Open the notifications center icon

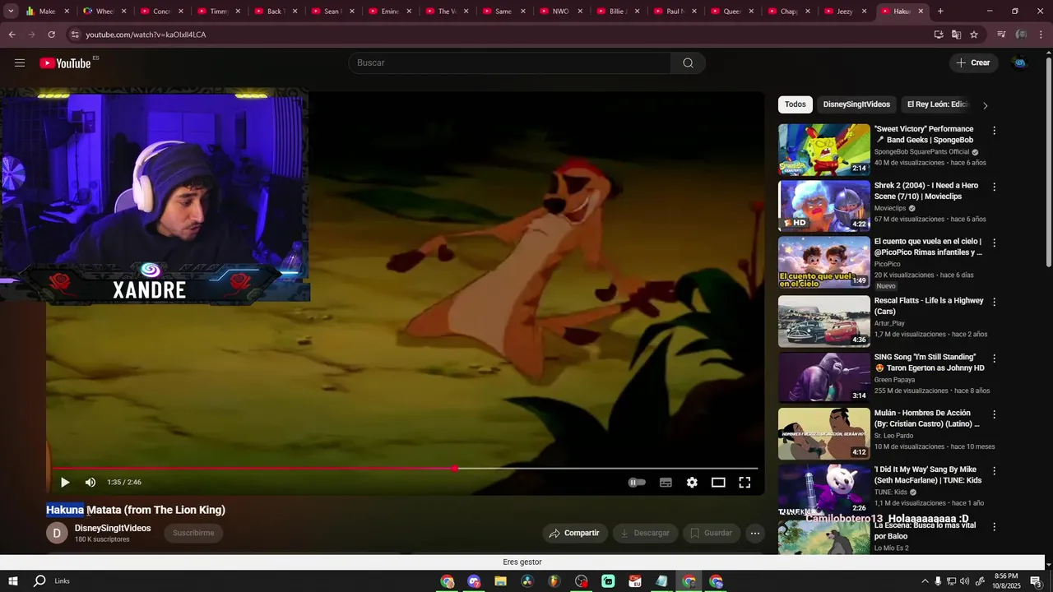(x=1036, y=581)
